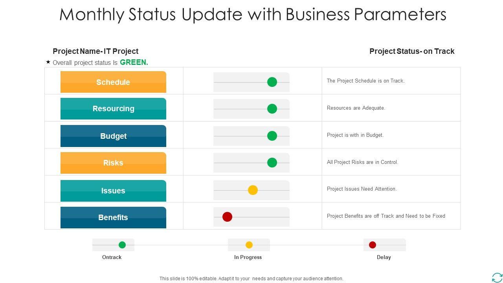Select the green status dot for Schedule

272,82
